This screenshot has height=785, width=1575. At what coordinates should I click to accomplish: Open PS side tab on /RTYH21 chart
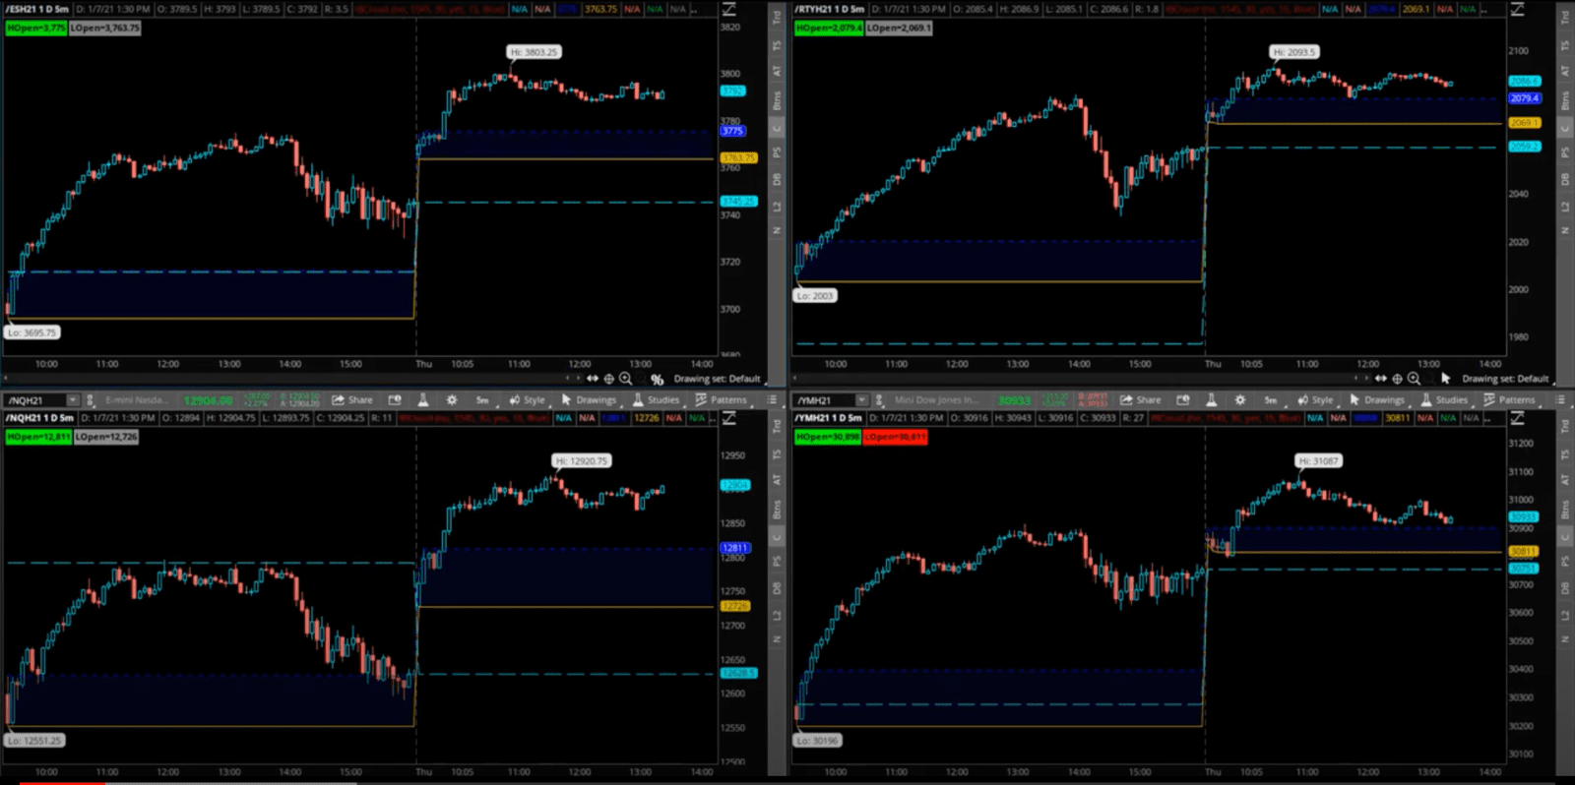coord(1565,152)
